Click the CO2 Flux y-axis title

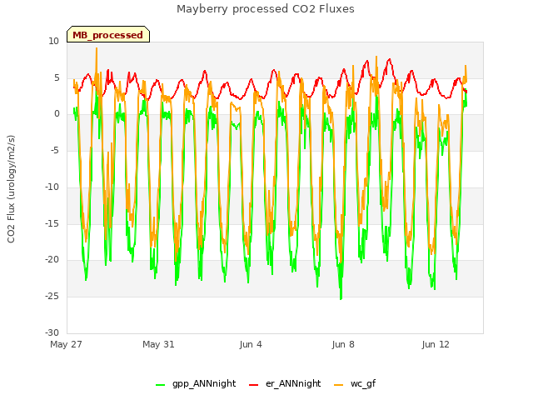pyautogui.click(x=11, y=189)
